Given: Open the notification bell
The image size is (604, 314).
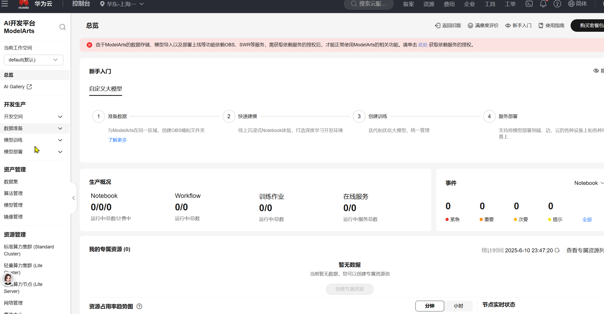Looking at the screenshot, I should pos(543,4).
